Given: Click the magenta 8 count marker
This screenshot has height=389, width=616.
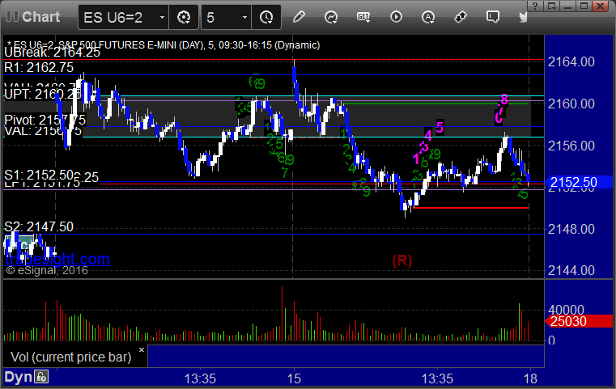Looking at the screenshot, I should pyautogui.click(x=504, y=99).
